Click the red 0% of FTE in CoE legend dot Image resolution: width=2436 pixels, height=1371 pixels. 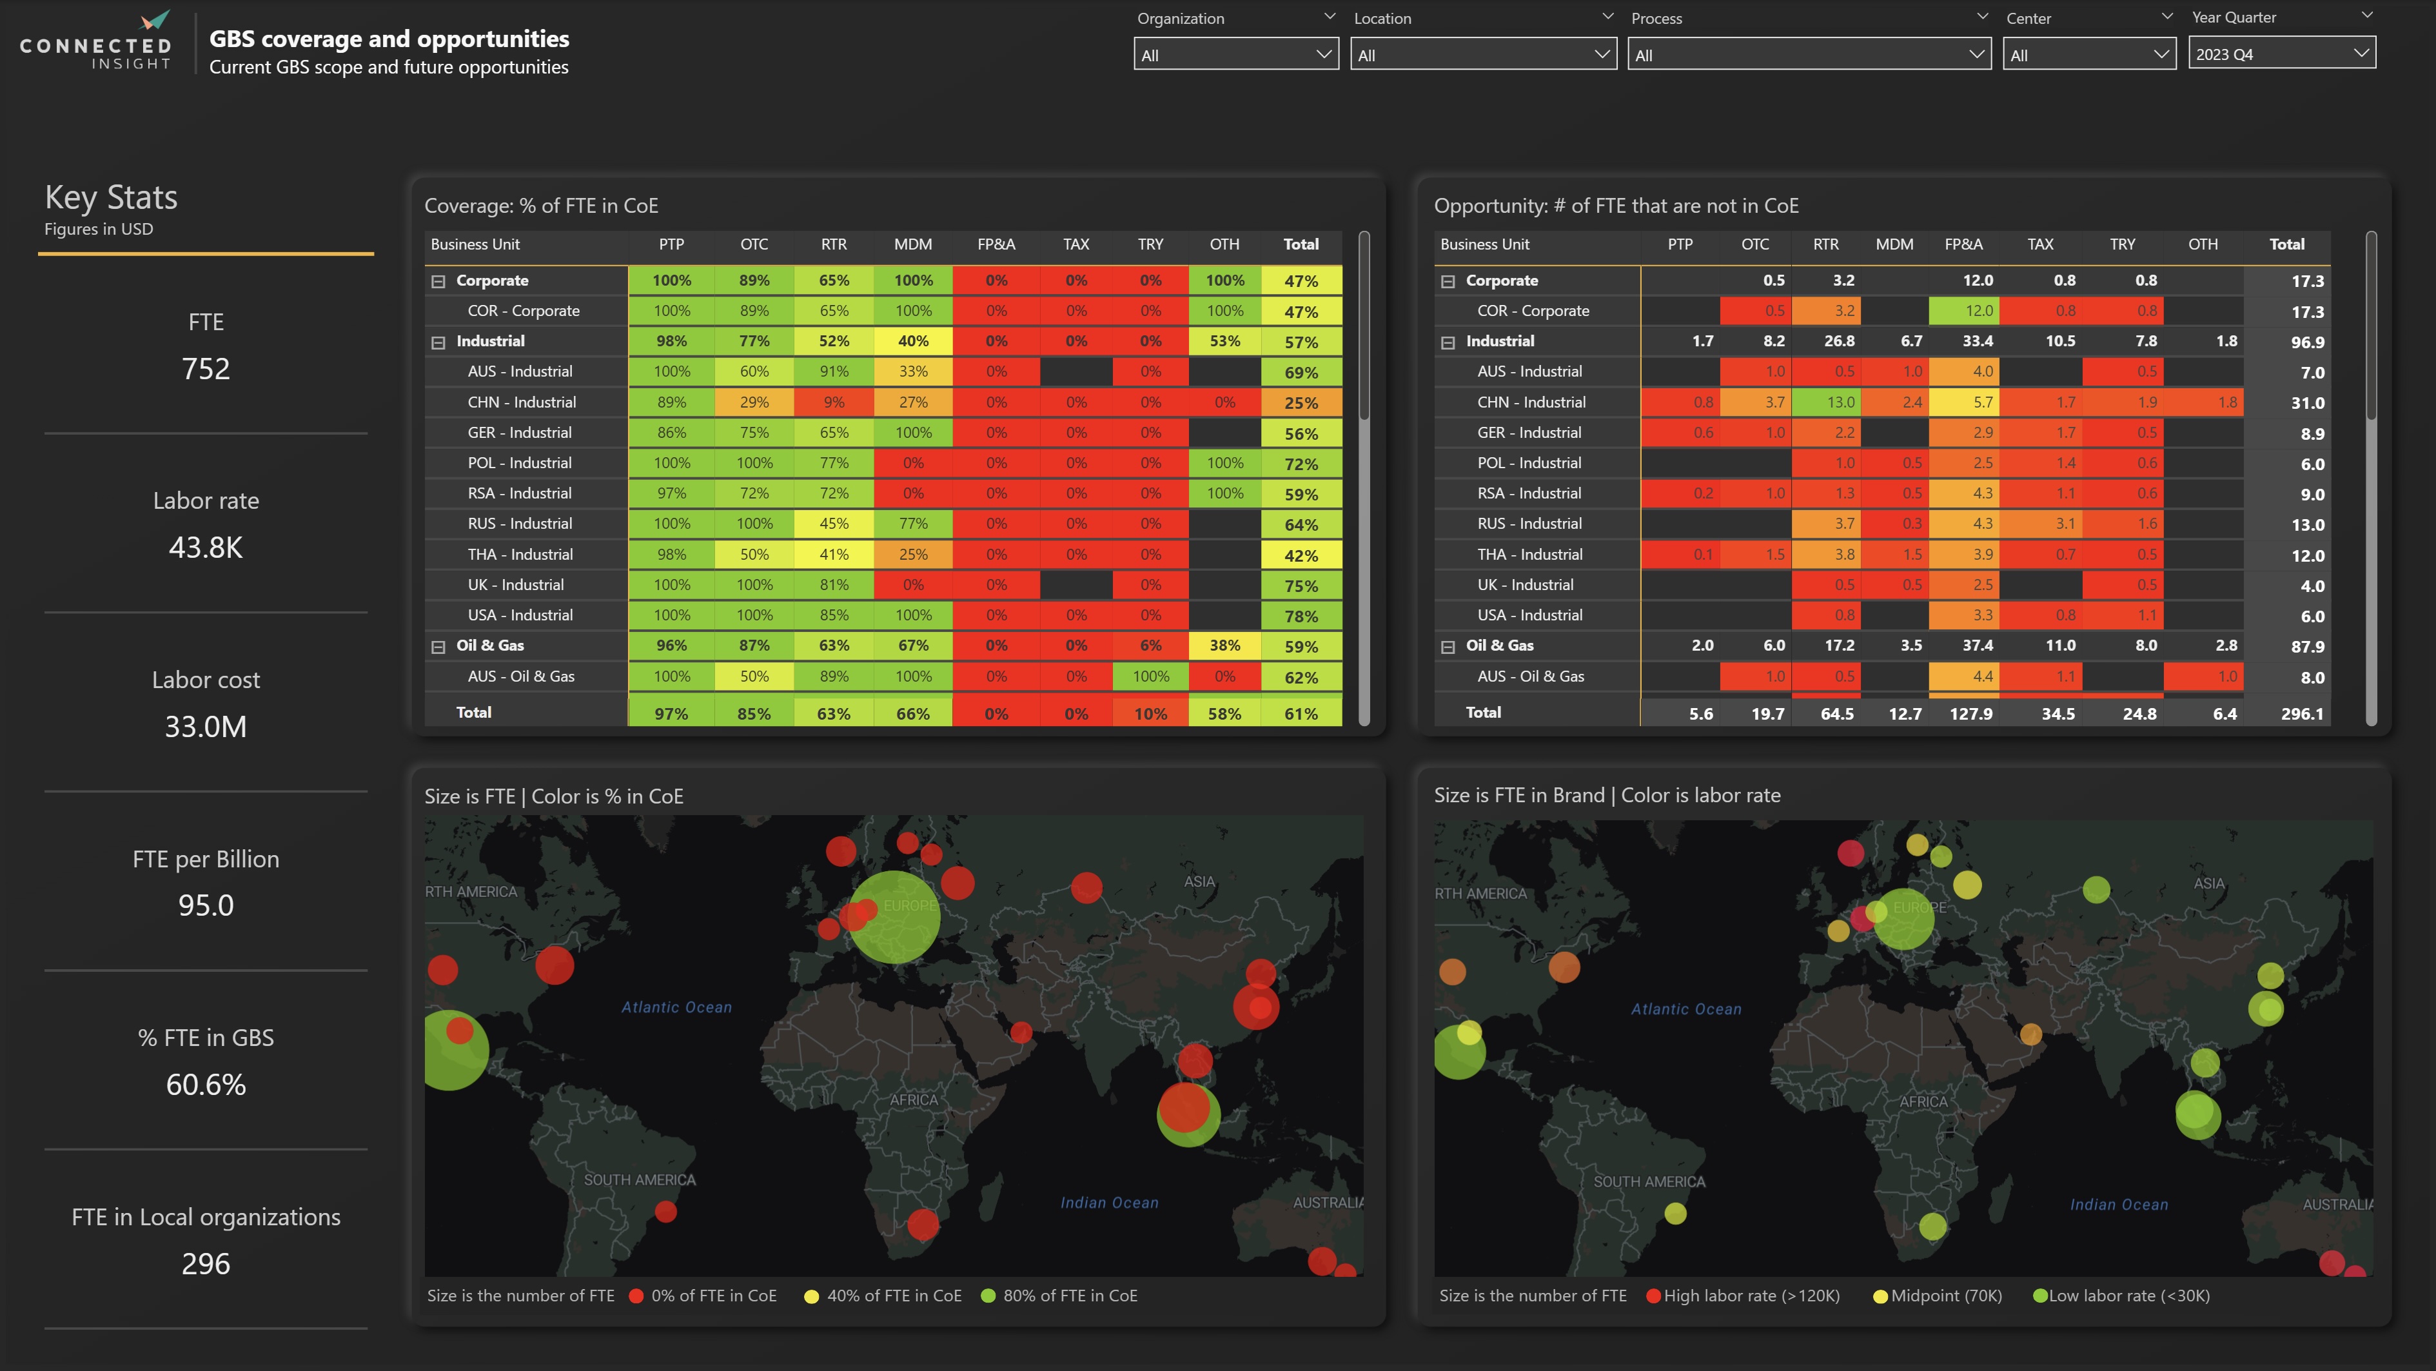[636, 1296]
